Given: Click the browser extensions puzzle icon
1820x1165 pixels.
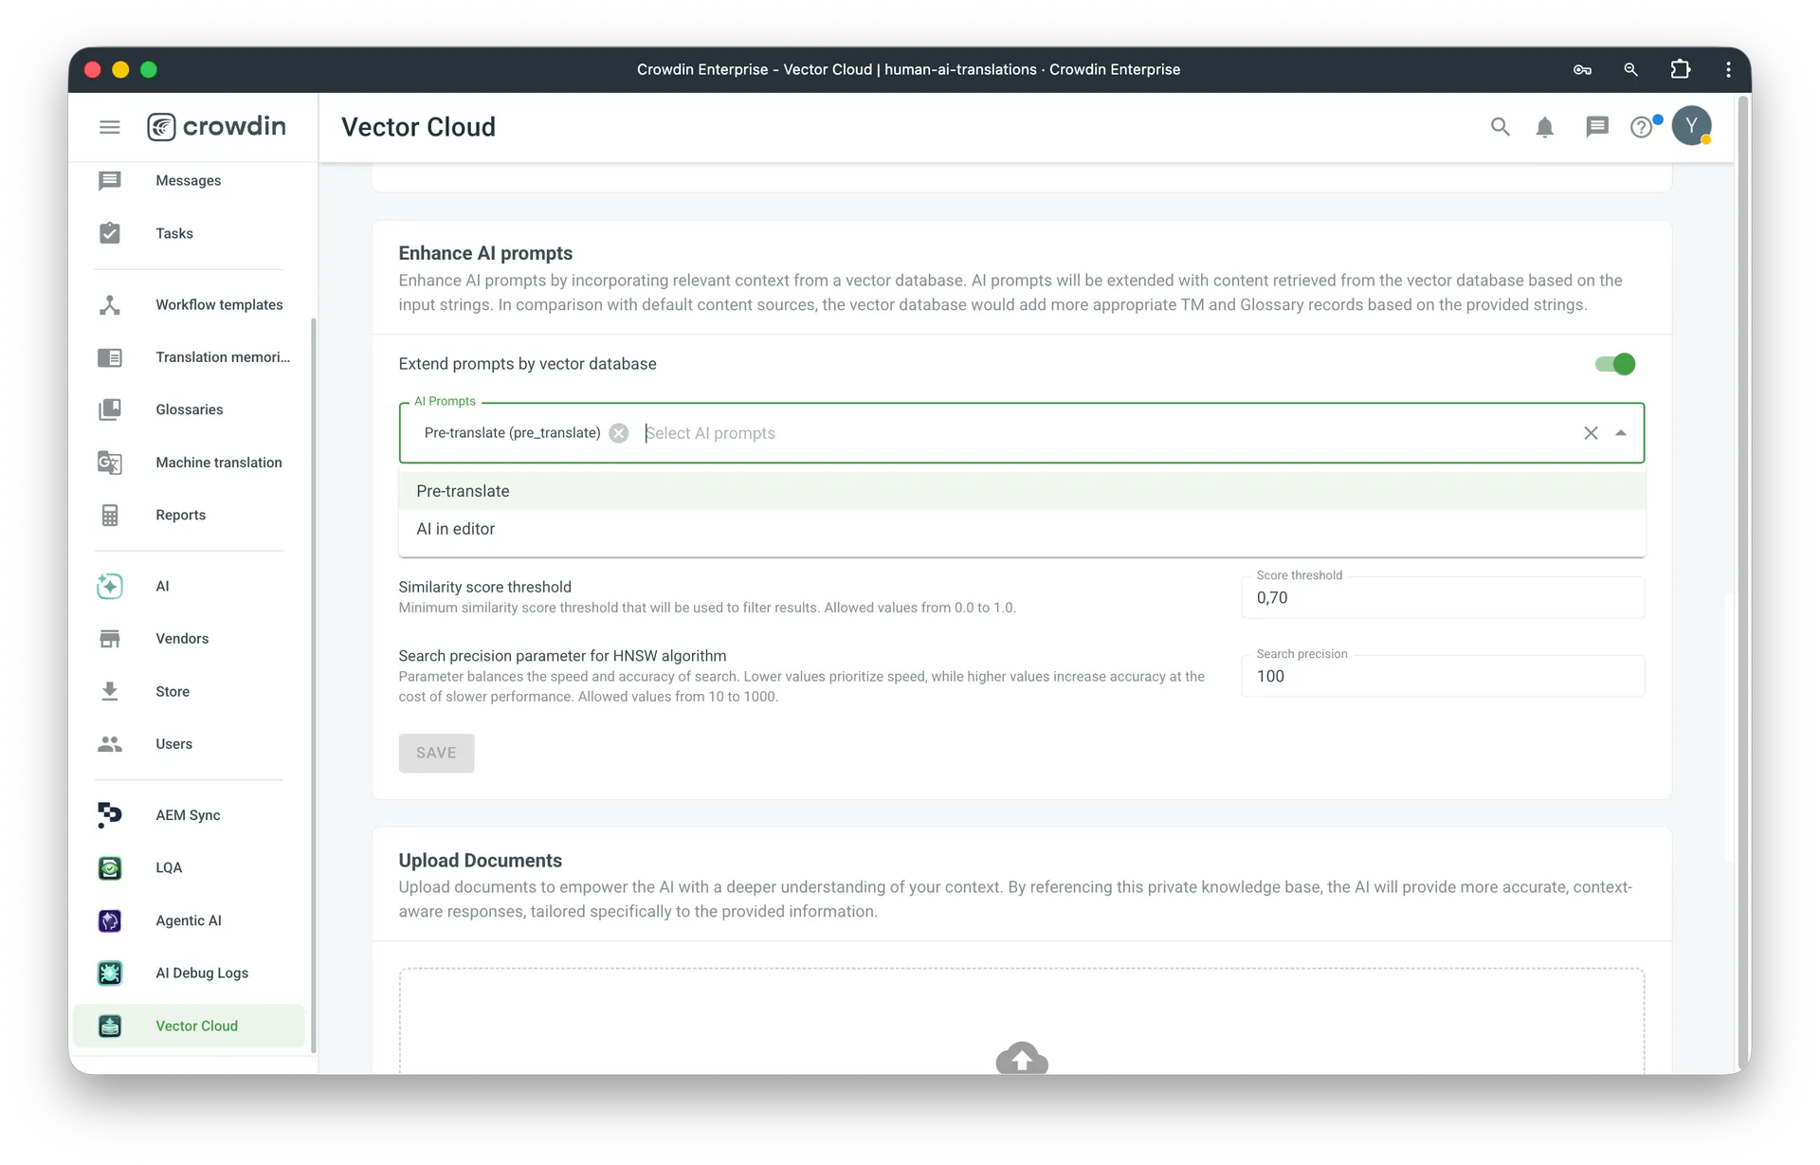Looking at the screenshot, I should [x=1680, y=69].
